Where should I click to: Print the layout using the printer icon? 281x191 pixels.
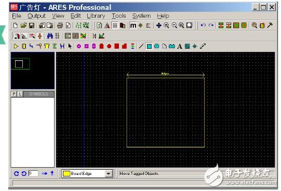click(x=60, y=25)
